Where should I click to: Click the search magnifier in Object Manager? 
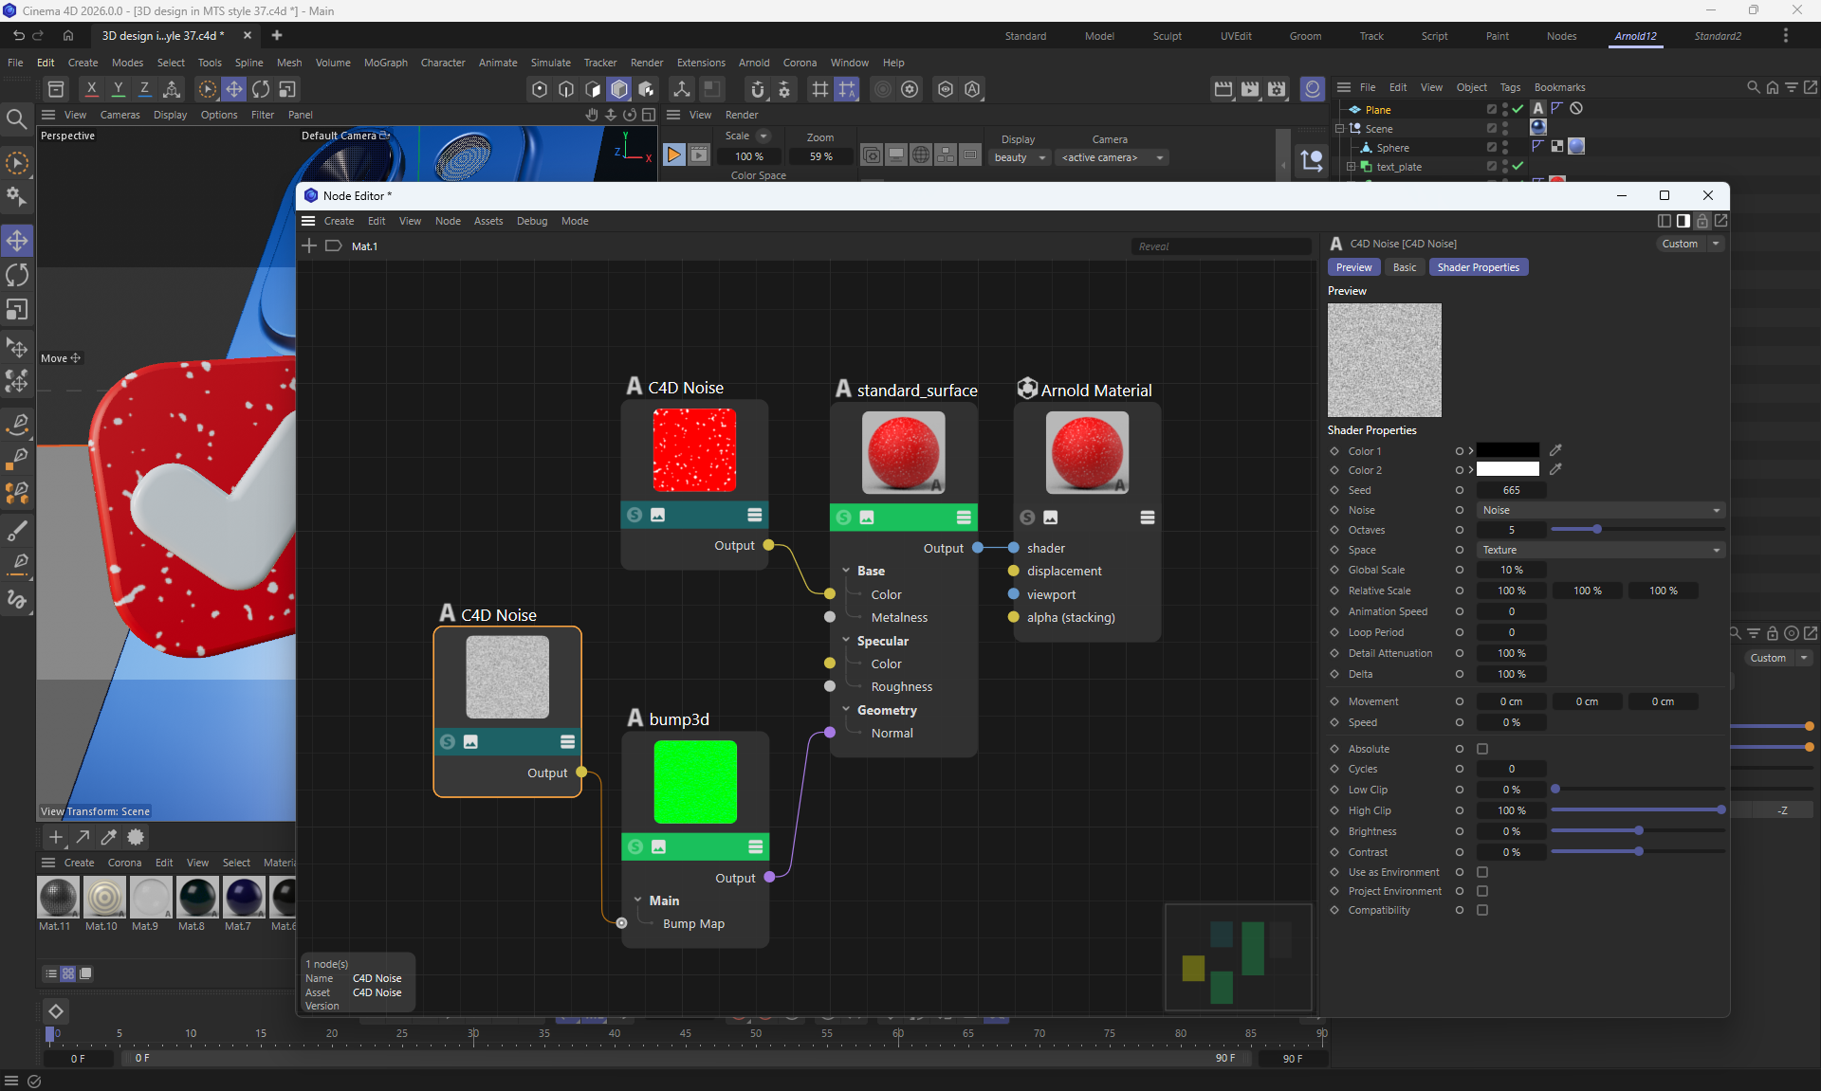coord(1753,87)
